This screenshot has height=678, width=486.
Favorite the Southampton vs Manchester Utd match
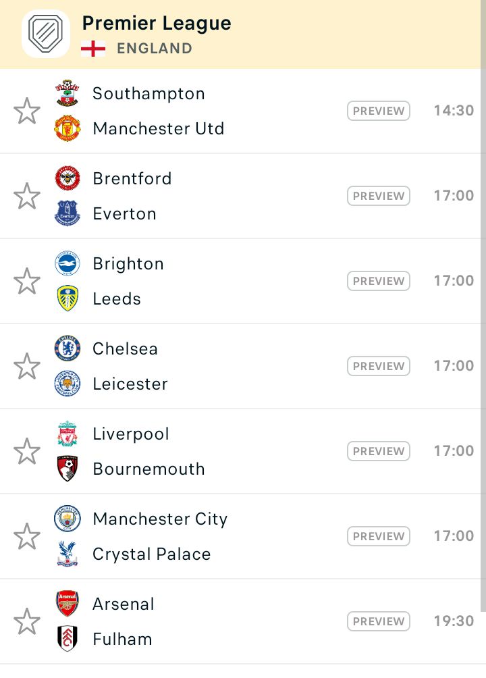27,111
